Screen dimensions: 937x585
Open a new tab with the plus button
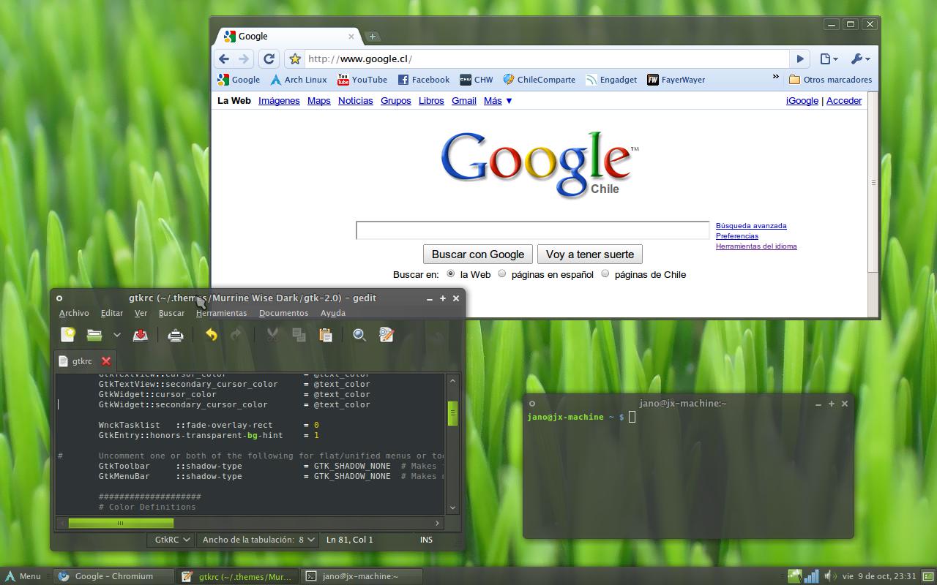click(372, 36)
